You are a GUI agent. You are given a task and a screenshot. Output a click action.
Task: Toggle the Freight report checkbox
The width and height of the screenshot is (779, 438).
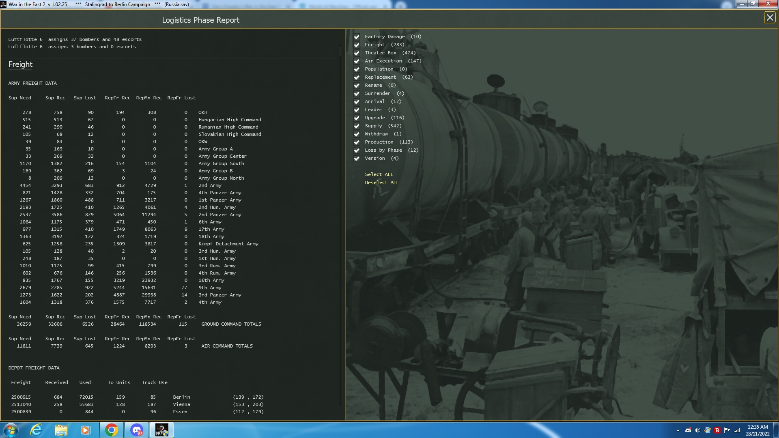(357, 45)
